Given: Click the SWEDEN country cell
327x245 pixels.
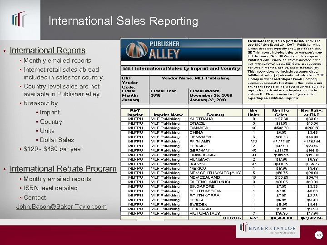Looking at the screenshot, I should (215, 204).
